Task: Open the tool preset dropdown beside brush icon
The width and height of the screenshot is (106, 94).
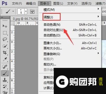Action: pyautogui.click(x=13, y=11)
